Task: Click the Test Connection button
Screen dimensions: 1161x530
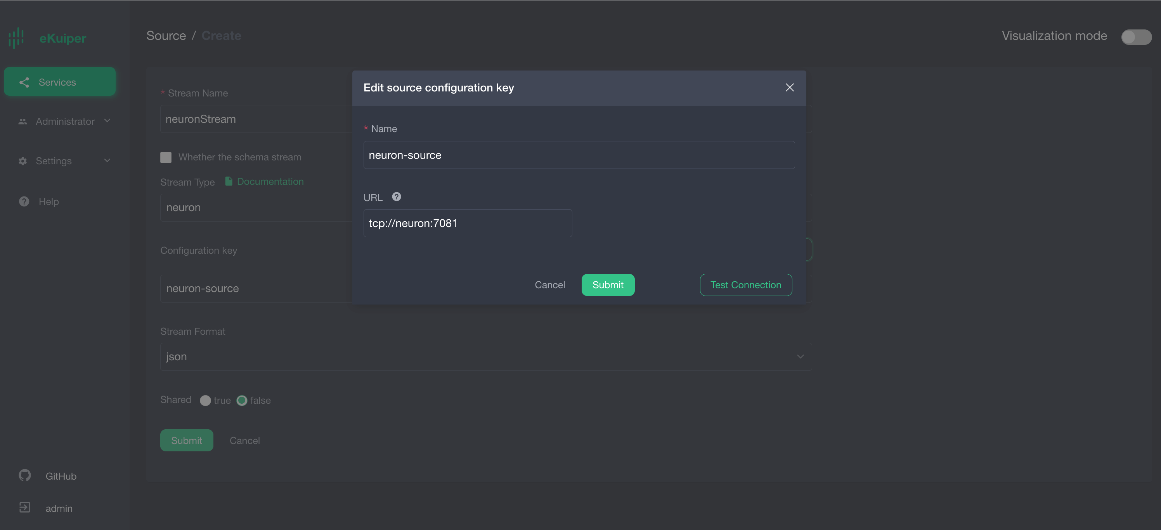Action: 745,285
